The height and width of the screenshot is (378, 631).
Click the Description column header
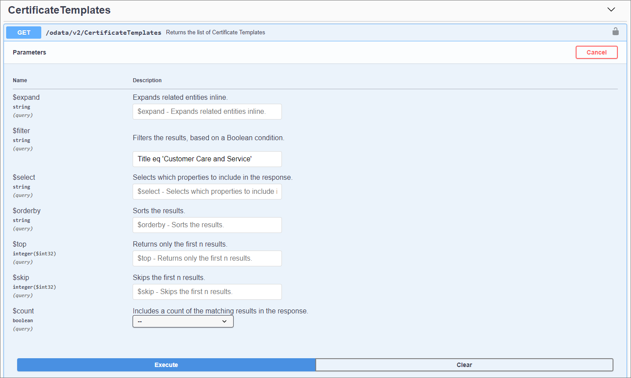[147, 80]
